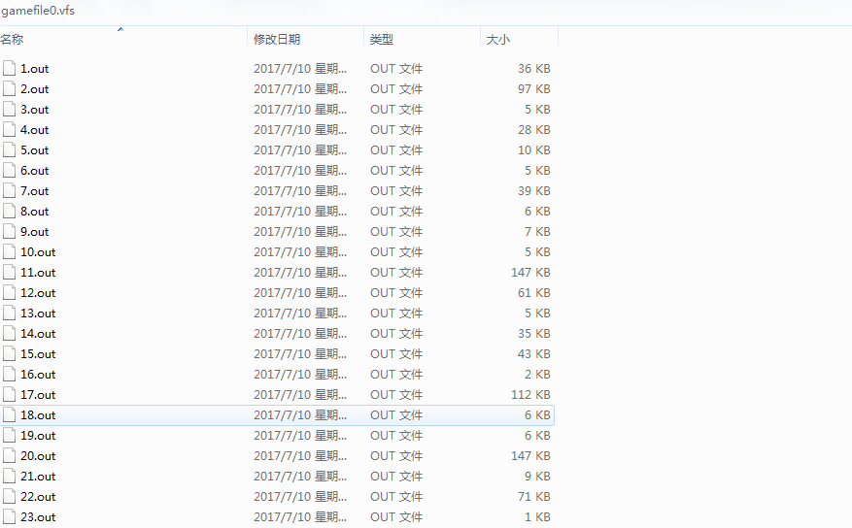This screenshot has width=852, height=528.
Task: Click the file icon next to 13.out
Action: pos(9,313)
